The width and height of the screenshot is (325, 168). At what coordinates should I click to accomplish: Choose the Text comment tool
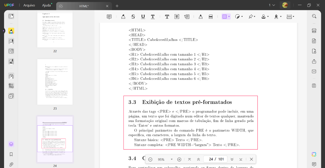point(167,17)
